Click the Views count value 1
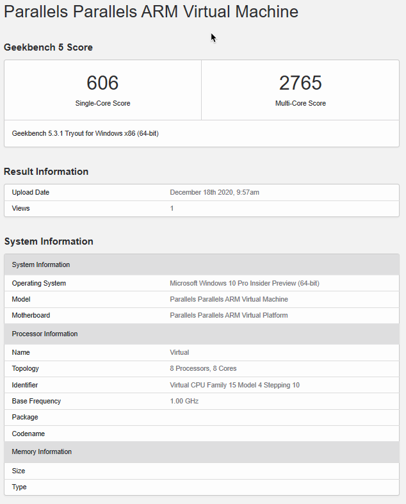Image resolution: width=406 pixels, height=504 pixels. coord(172,208)
